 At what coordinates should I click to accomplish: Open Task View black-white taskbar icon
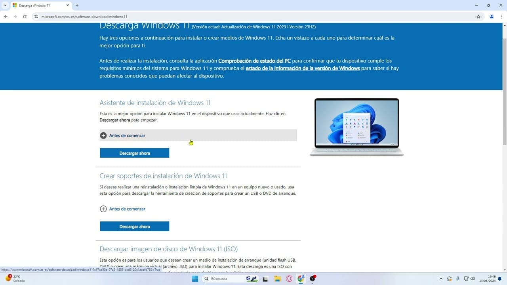pos(265,279)
